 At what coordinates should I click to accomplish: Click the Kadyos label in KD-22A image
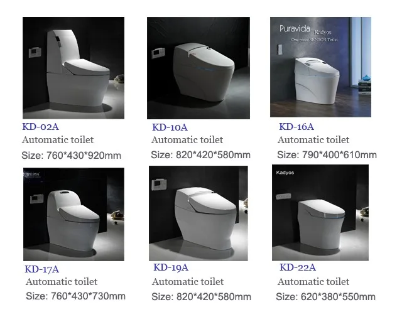285,173
